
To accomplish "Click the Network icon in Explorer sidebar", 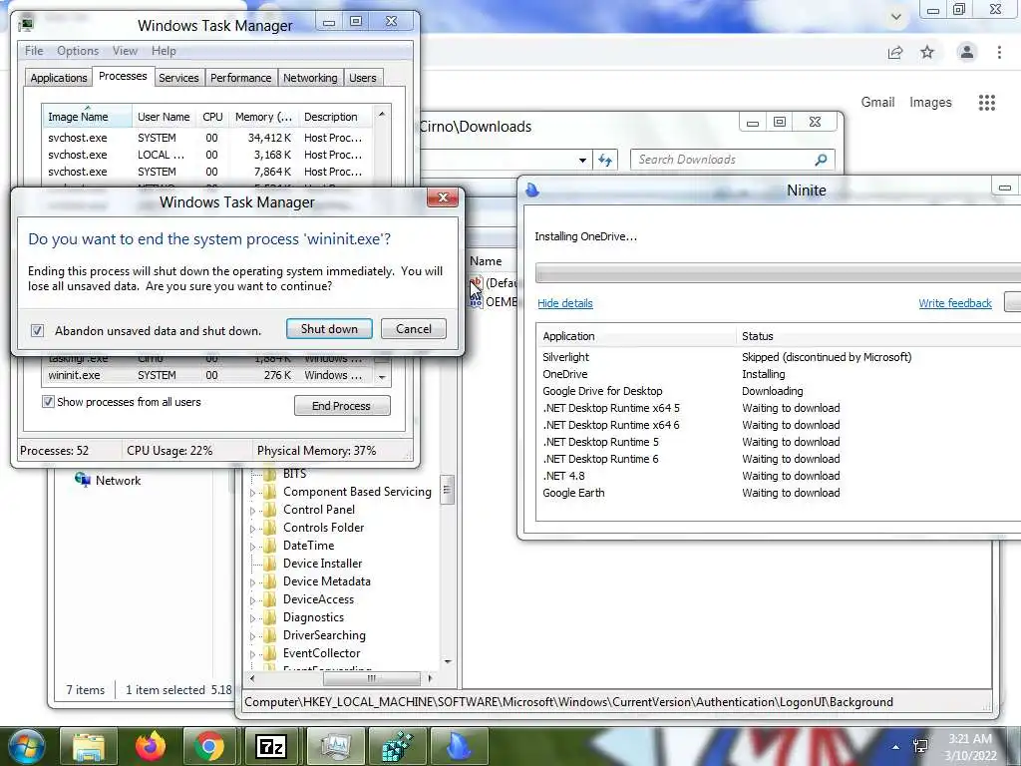I will [x=83, y=480].
